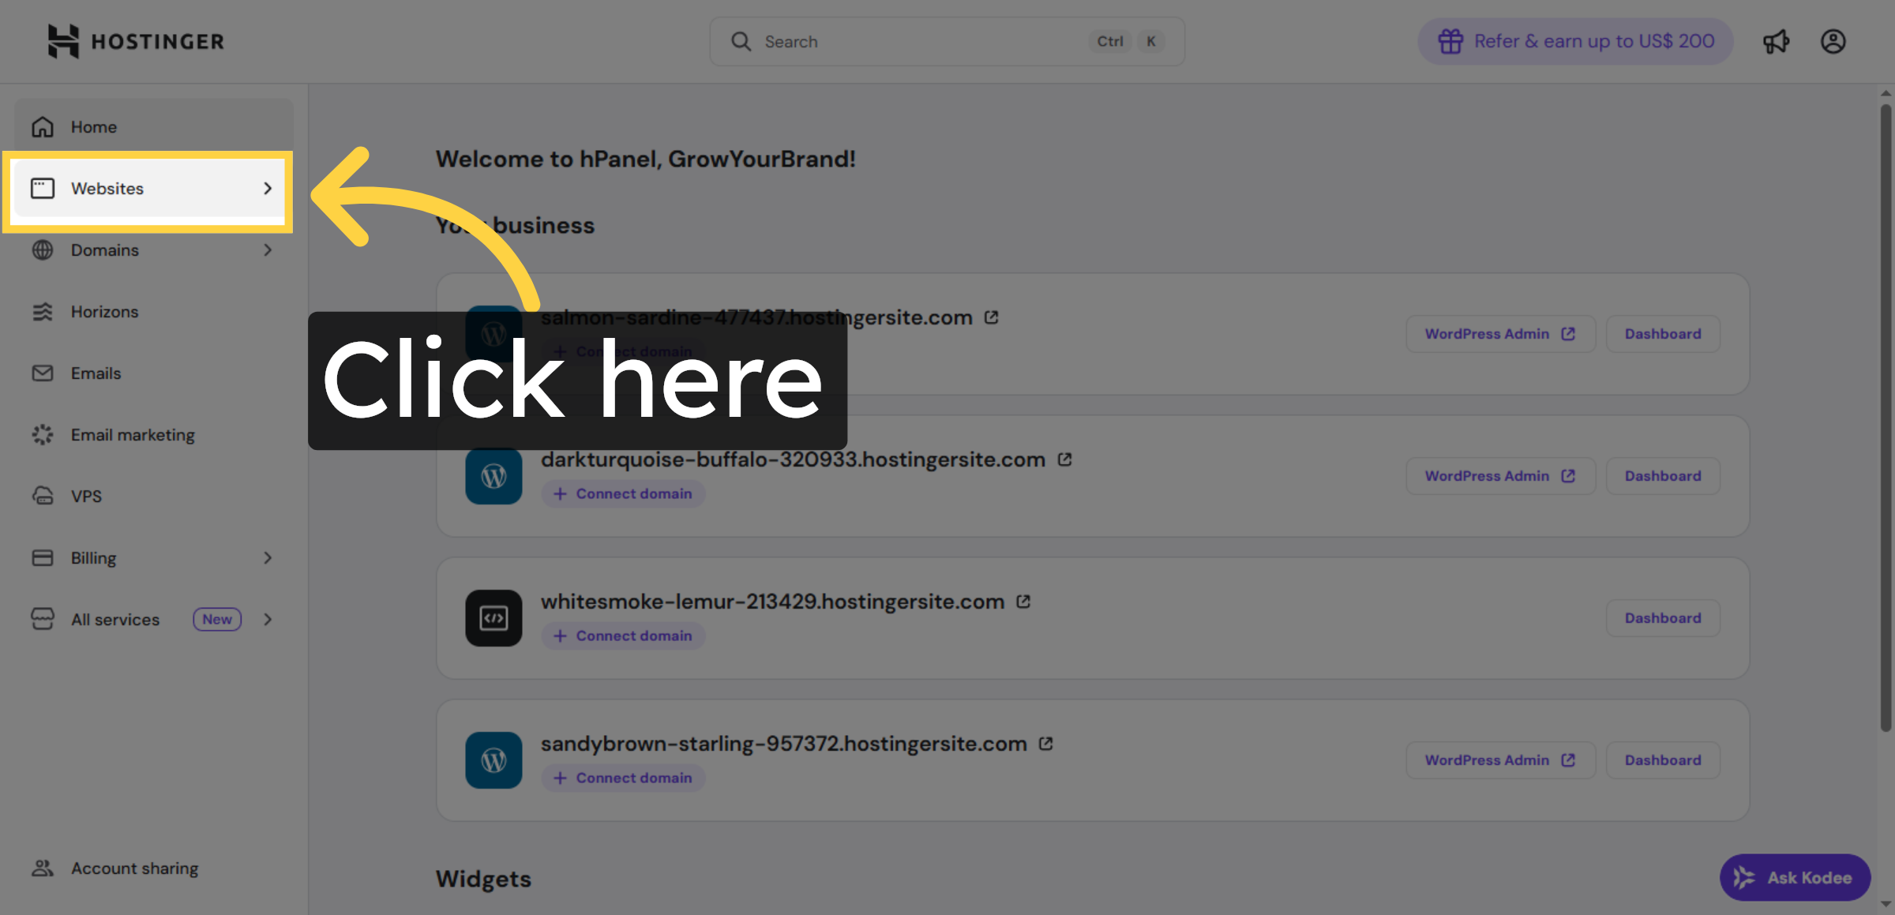This screenshot has height=915, width=1895.
Task: Connect domain for darkturquoise-buffalo-320933
Action: tap(623, 493)
